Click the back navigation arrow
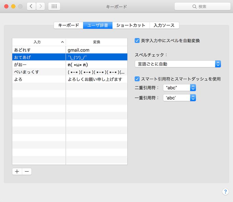The image size is (233, 202). click(x=32, y=6)
